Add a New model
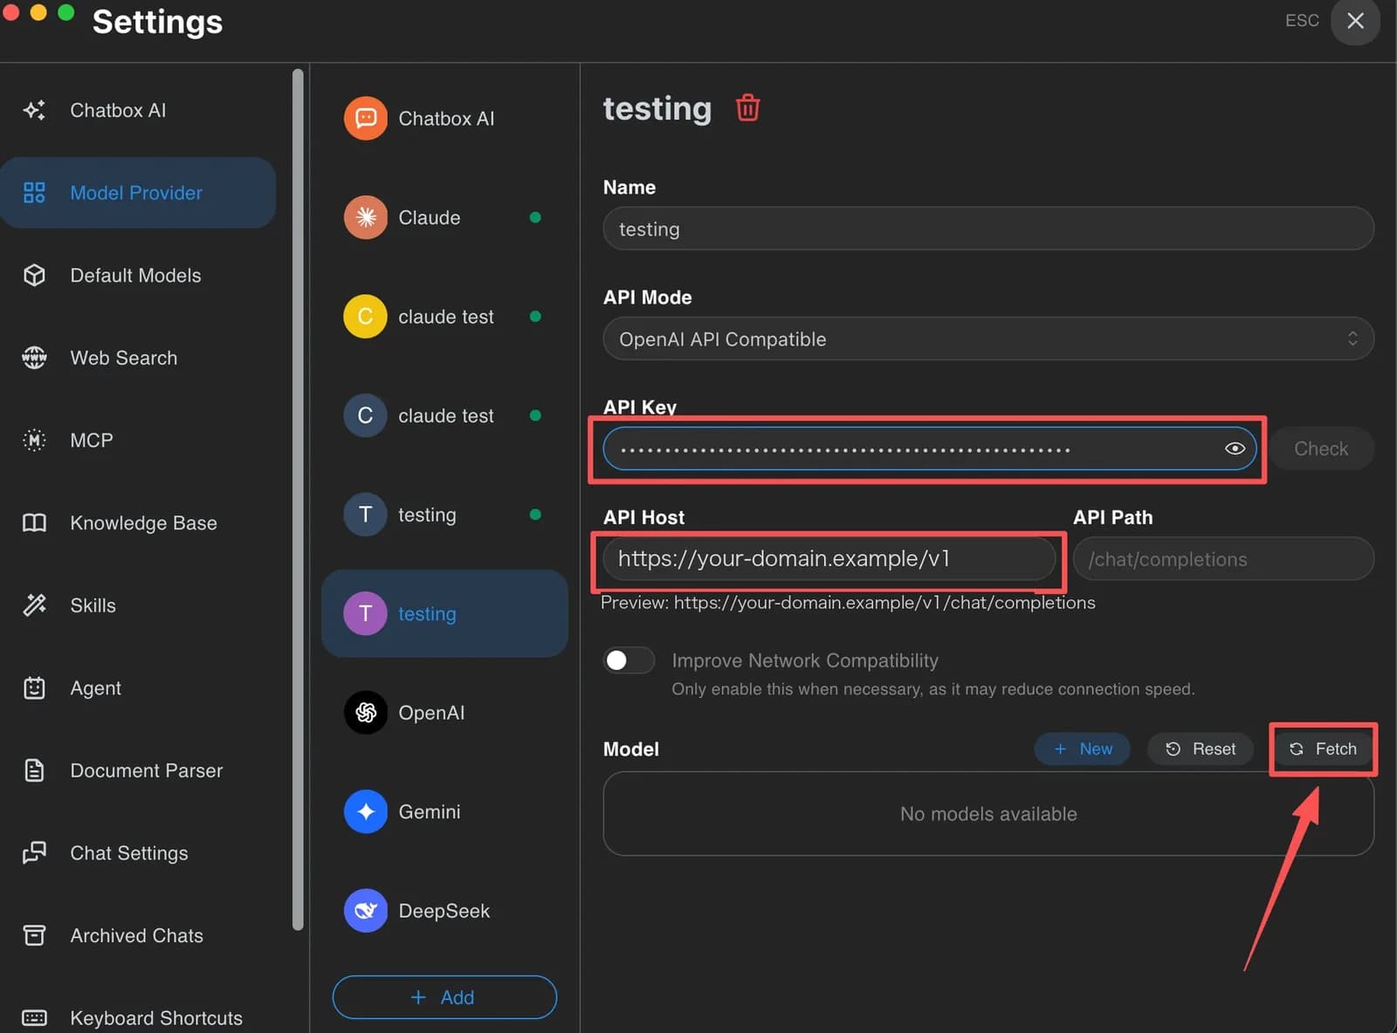This screenshot has width=1397, height=1033. click(x=1083, y=749)
